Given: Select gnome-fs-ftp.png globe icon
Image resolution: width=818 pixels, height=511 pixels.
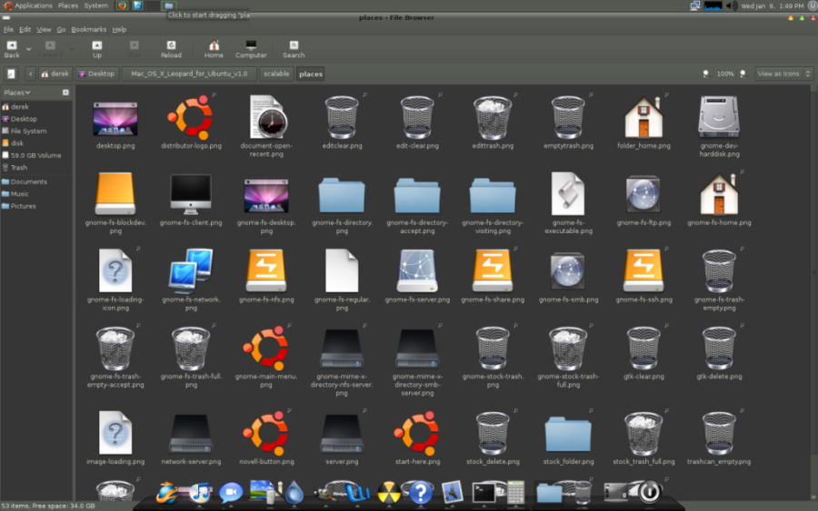Looking at the screenshot, I should coord(643,194).
